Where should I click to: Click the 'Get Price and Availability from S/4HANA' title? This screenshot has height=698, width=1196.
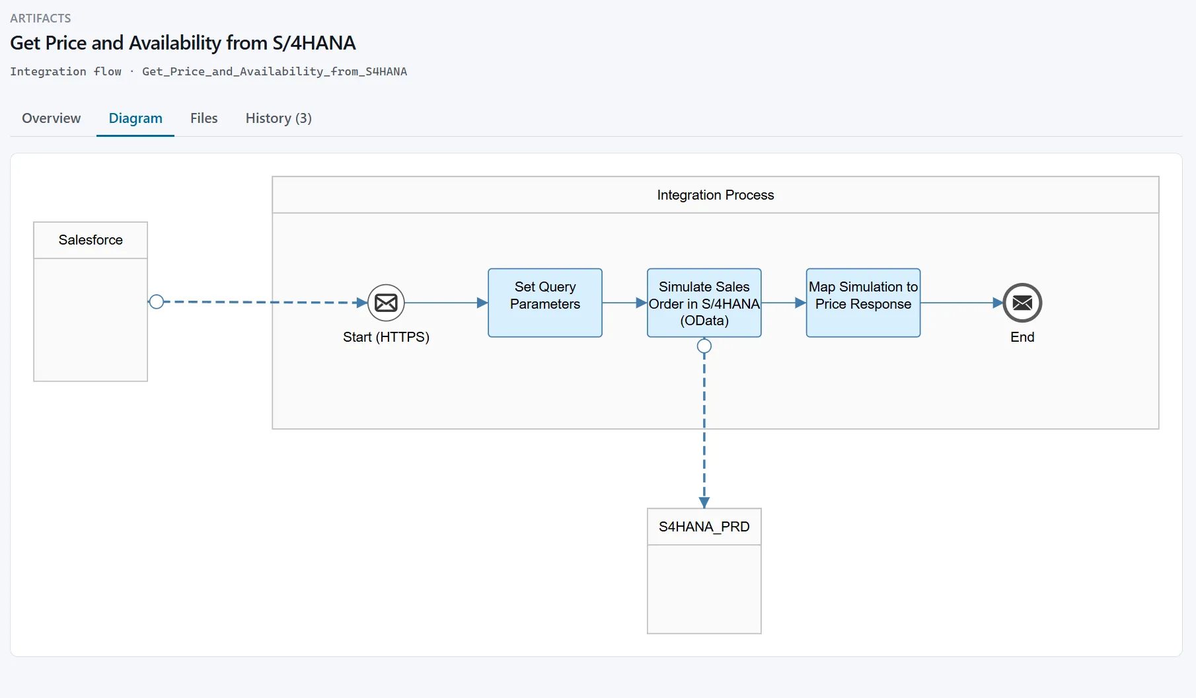(x=183, y=43)
